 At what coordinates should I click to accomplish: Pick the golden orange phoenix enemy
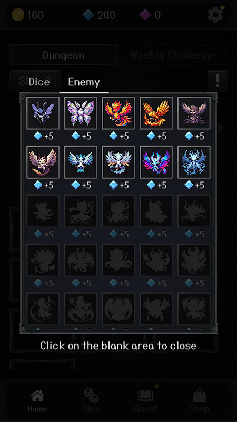coord(156,113)
